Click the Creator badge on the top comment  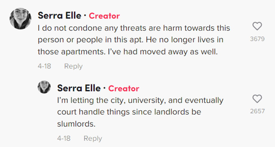104,16
